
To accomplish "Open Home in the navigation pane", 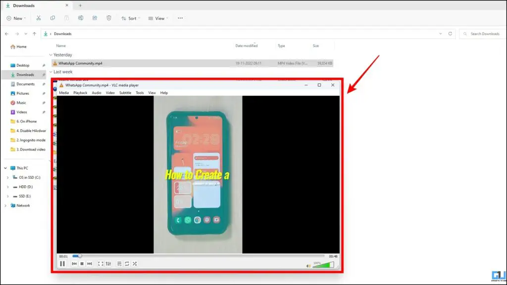I will 19,47.
